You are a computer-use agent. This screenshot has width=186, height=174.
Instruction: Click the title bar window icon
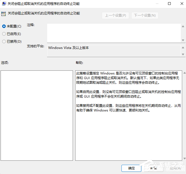(x=4, y=4)
